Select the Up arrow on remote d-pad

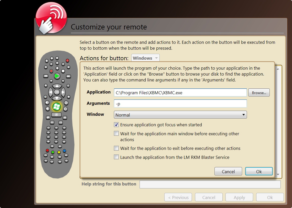click(57, 86)
